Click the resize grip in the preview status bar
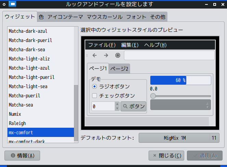 point(213,123)
